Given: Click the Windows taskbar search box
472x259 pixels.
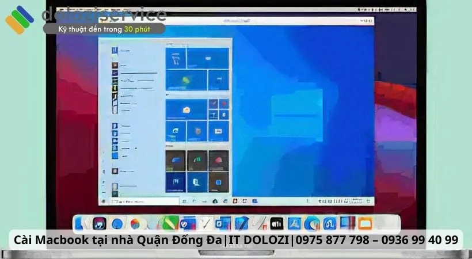Looking at the screenshot, I should (x=145, y=201).
